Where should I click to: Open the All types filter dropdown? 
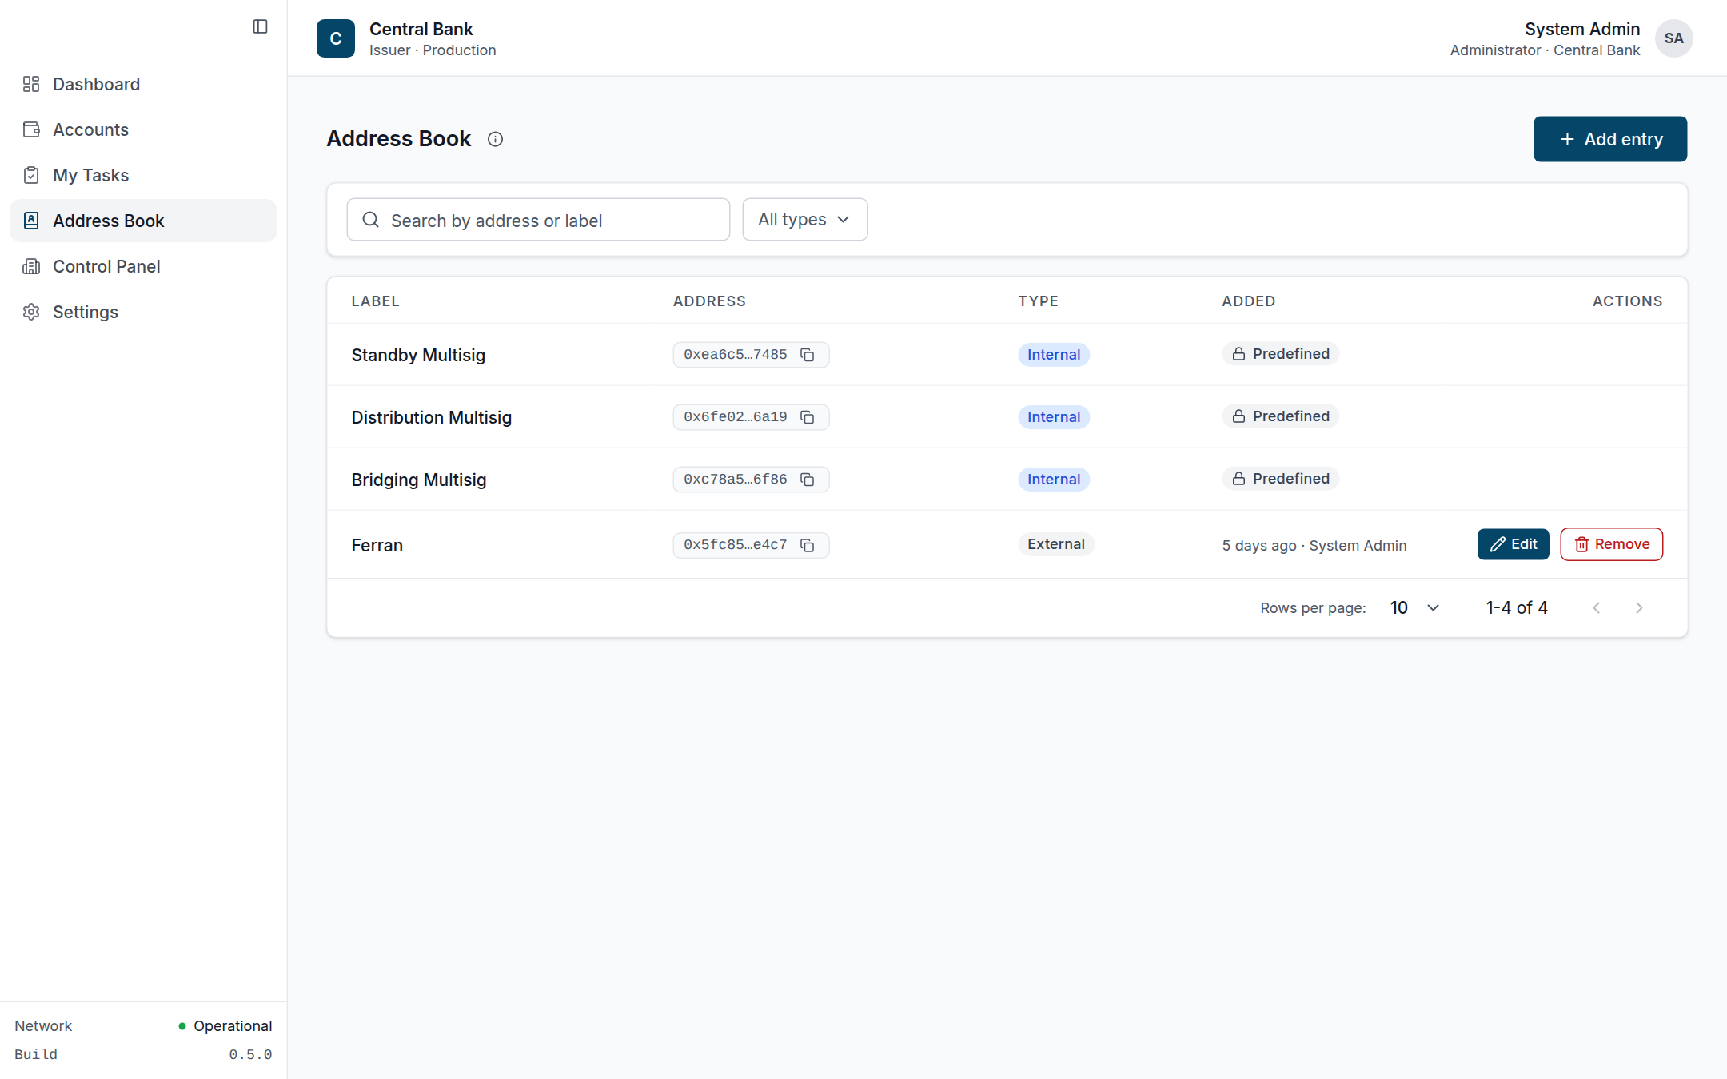coord(804,220)
